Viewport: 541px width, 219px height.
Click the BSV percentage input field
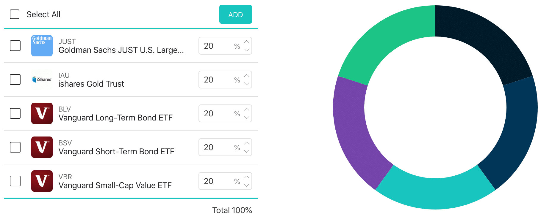tap(217, 147)
